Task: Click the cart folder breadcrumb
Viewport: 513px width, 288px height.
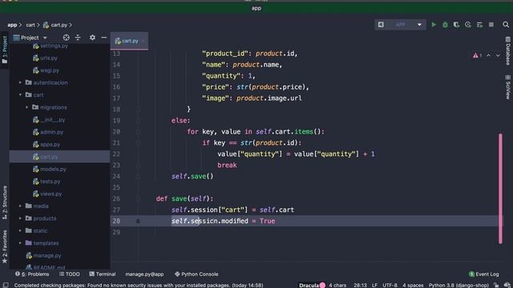Action: [30, 25]
